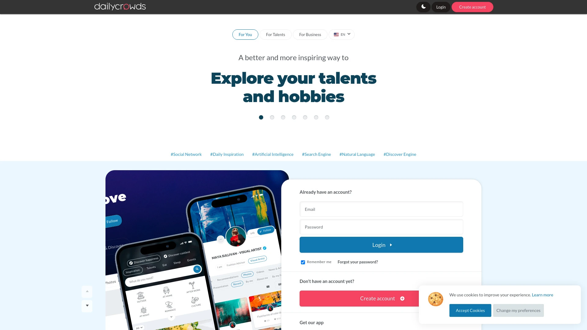Enable the Accept Cookies checkbox
The image size is (587, 330).
click(470, 310)
